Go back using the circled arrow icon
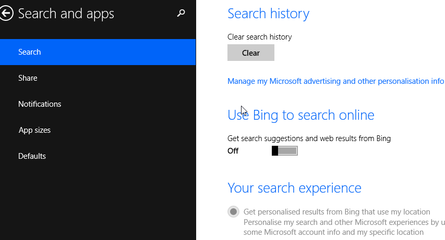 pyautogui.click(x=6, y=14)
